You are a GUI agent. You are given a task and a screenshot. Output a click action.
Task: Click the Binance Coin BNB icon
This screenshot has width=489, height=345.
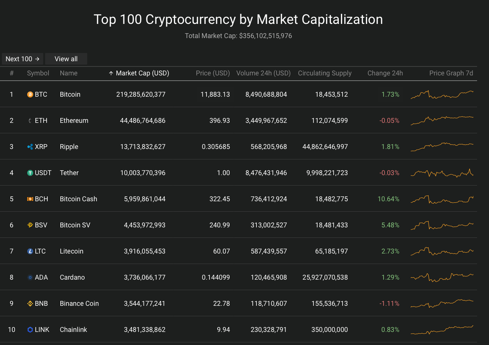click(x=30, y=304)
